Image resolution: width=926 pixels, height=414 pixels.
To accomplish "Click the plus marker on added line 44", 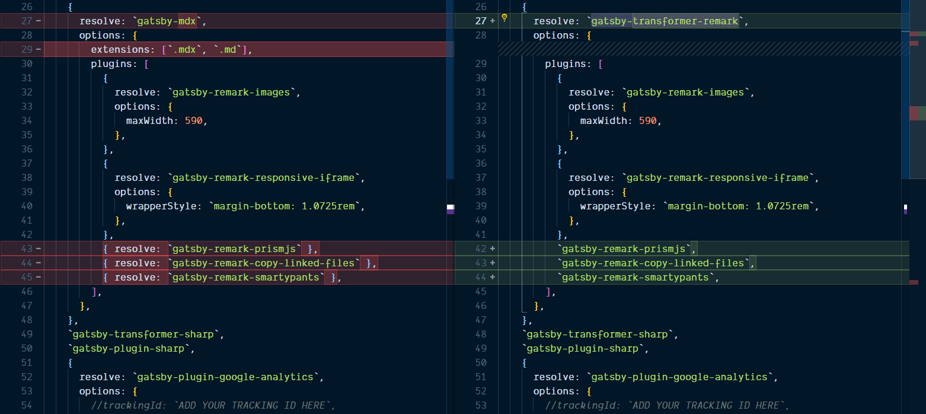I will [x=492, y=278].
